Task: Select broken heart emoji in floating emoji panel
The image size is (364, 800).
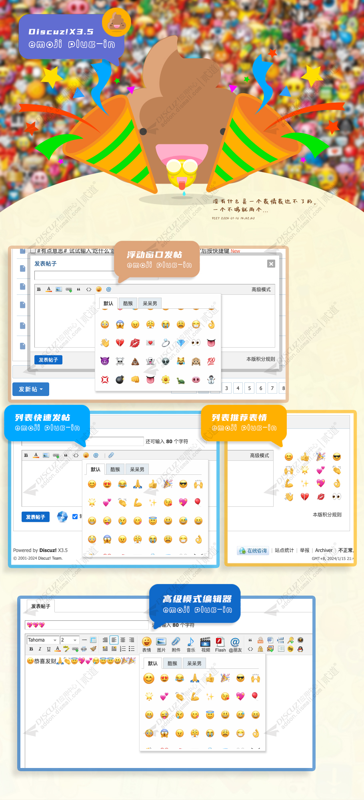Action: click(x=120, y=343)
